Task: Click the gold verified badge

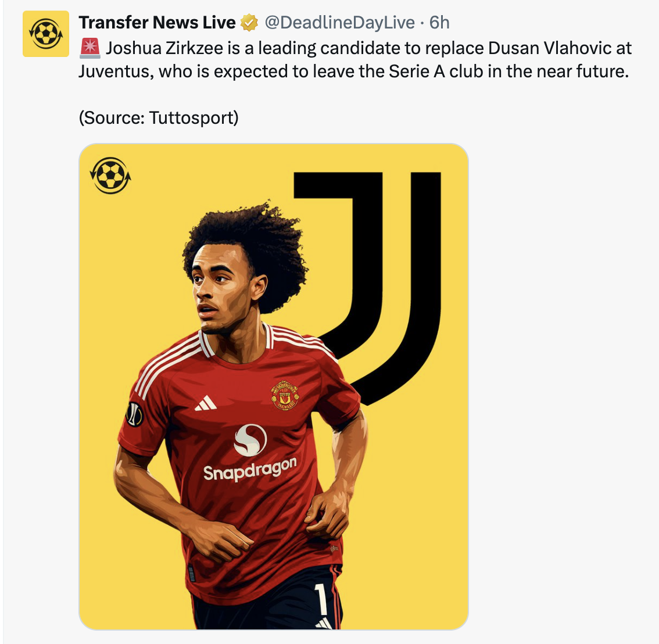Action: pos(249,23)
